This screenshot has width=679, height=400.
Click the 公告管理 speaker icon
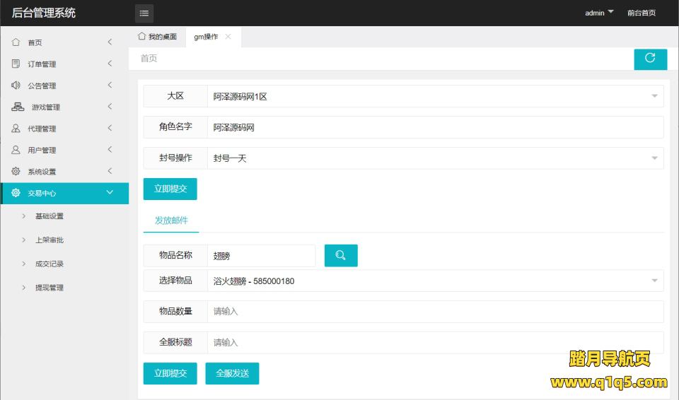click(16, 86)
